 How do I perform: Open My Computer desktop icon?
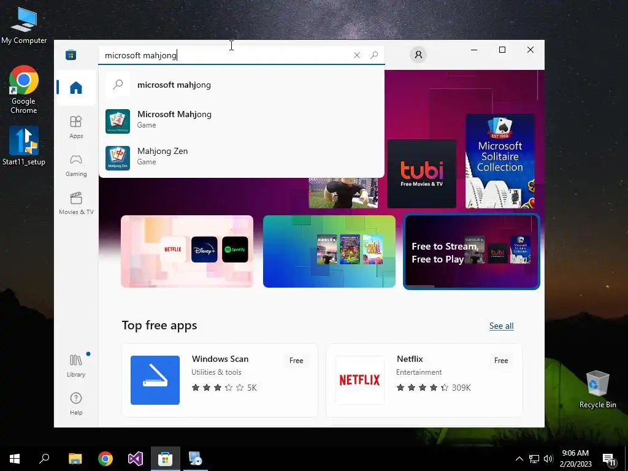point(24,26)
